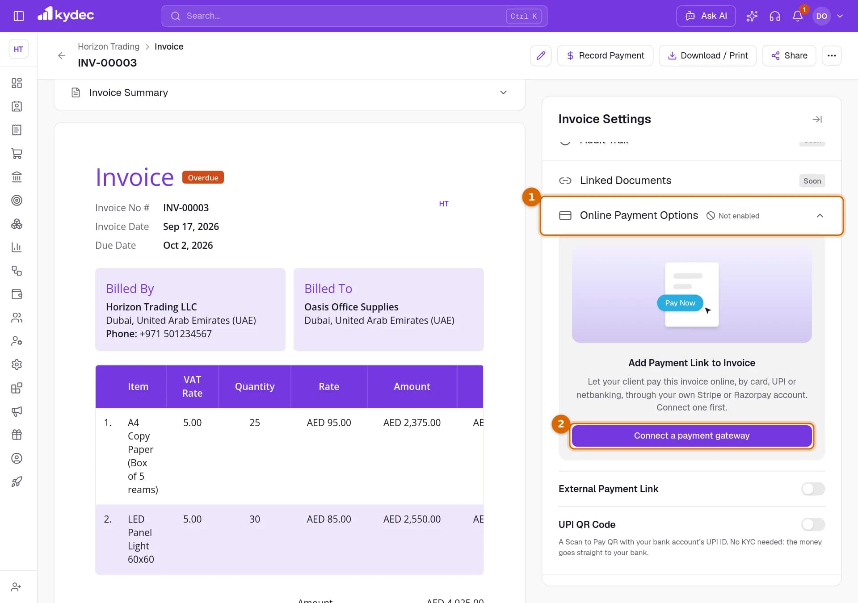This screenshot has width=858, height=603.
Task: Click the kydec logo
Action: [x=66, y=15]
